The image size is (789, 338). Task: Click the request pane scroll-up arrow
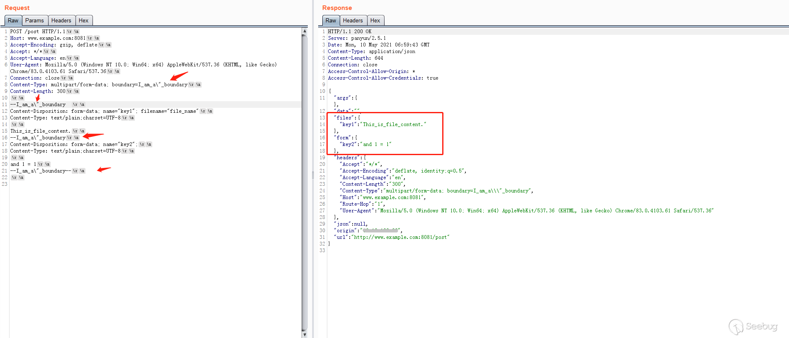click(x=304, y=31)
